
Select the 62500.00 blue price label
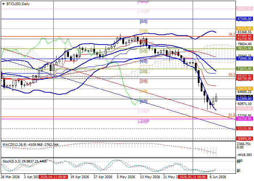pos(245,98)
